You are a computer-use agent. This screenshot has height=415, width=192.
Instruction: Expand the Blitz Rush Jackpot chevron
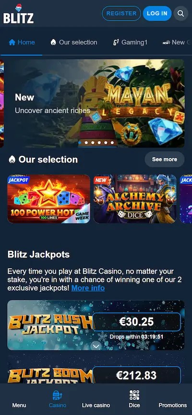pos(96,346)
